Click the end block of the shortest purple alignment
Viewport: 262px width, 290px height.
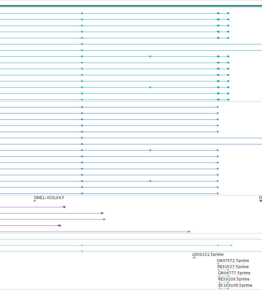tap(59, 226)
